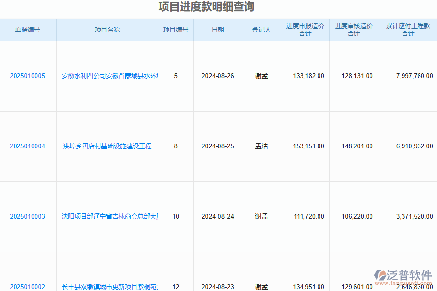Sort the table by 日期 column
This screenshot has width=437, height=291.
click(217, 30)
